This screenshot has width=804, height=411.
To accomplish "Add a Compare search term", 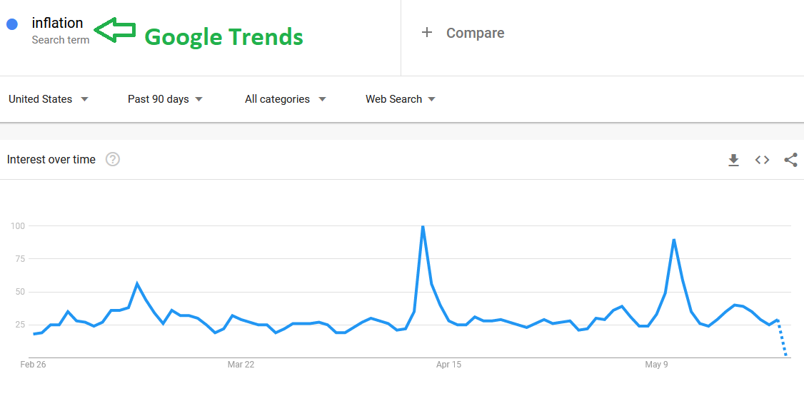I will click(x=476, y=33).
